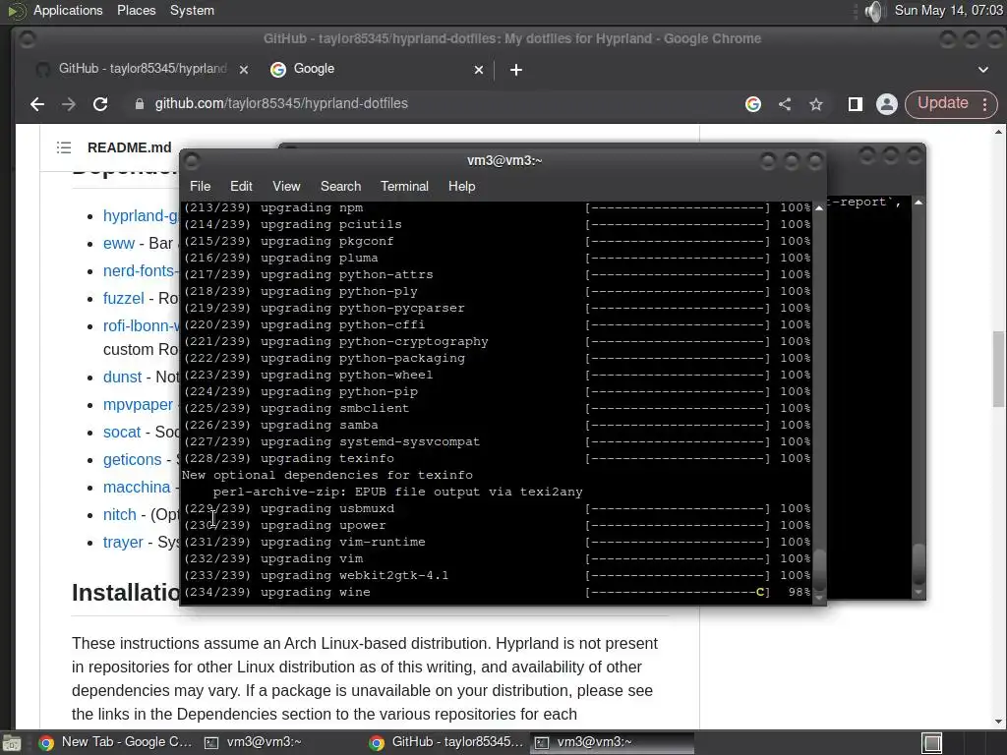The width and height of the screenshot is (1007, 755).
Task: Click the terminal window title vm3@vm3:~
Action: coord(504,160)
